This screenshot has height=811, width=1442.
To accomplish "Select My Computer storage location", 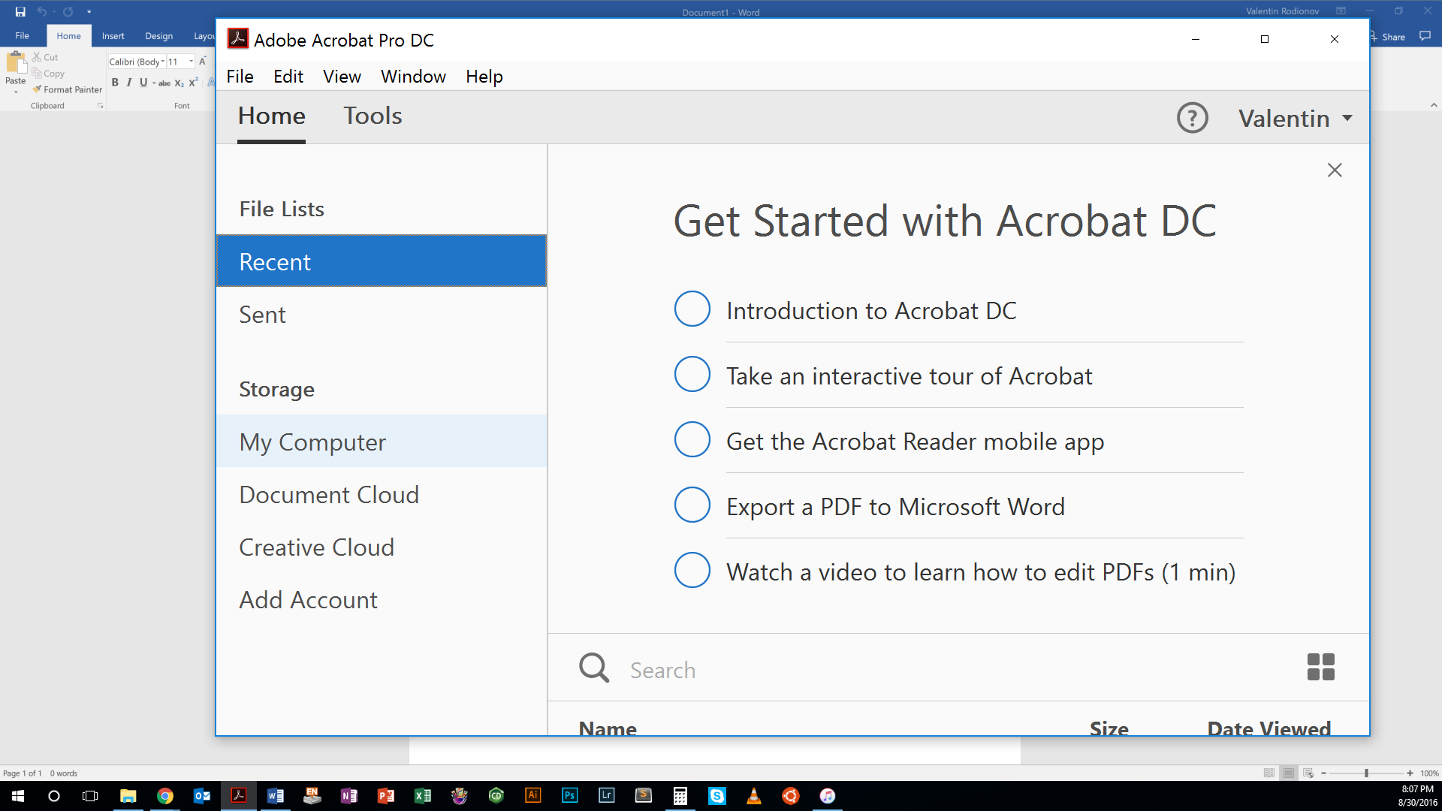I will click(312, 441).
